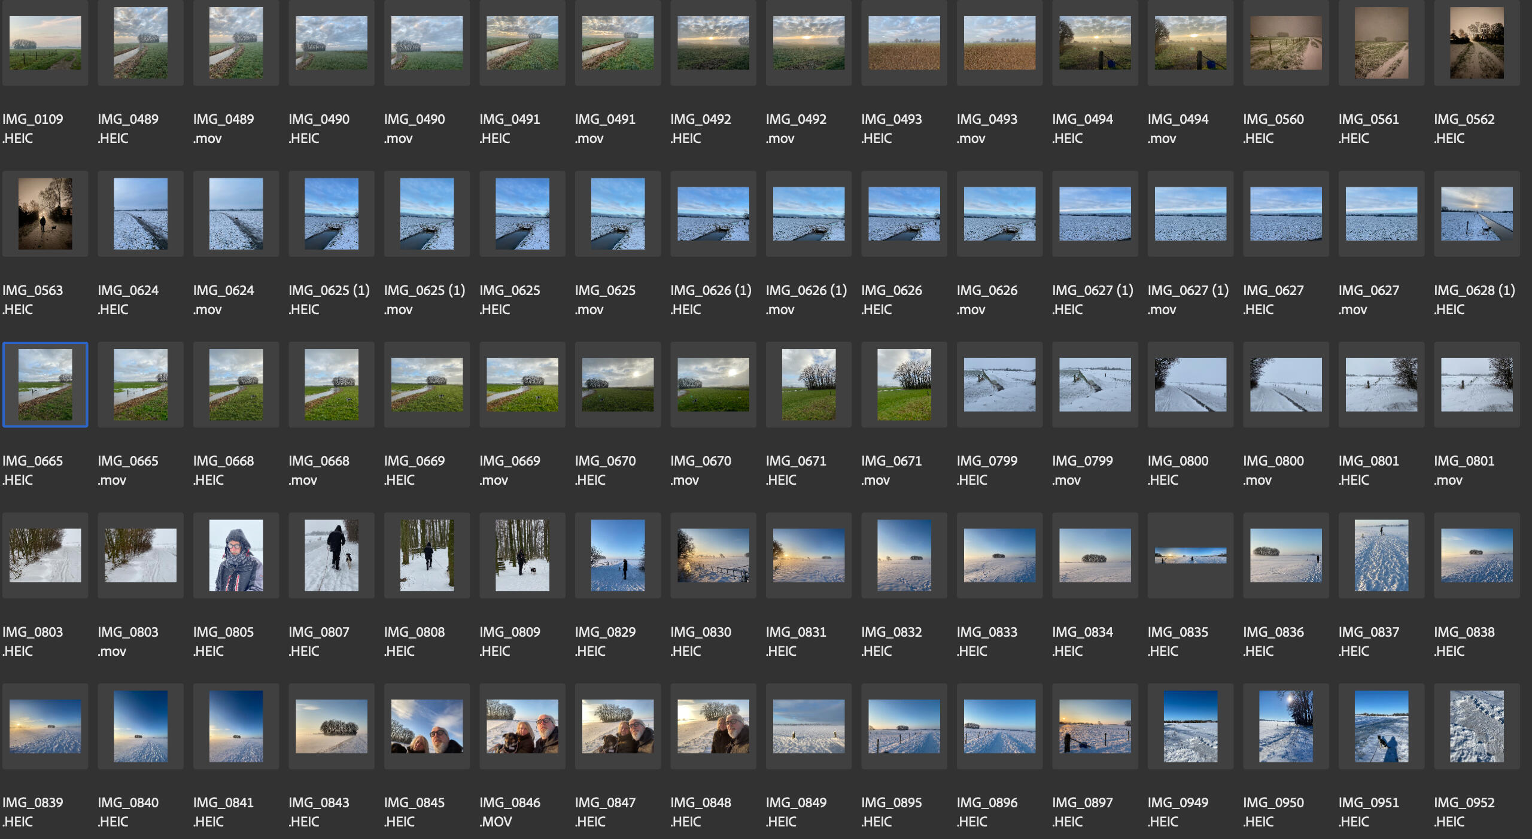Viewport: 1532px width, 839px height.
Task: Click the IMG_0950.HEIC sun and trees photo
Action: tap(1285, 726)
